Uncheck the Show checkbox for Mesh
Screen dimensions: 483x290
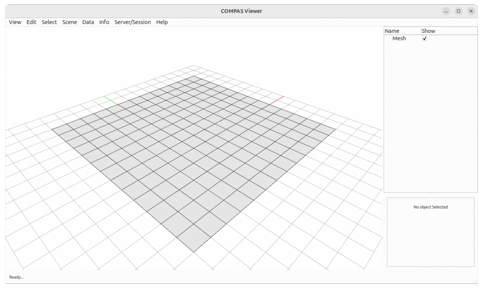[x=424, y=38]
